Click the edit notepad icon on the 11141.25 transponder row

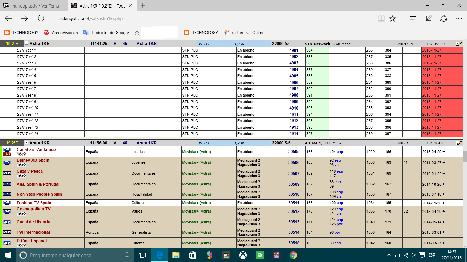click(x=459, y=44)
